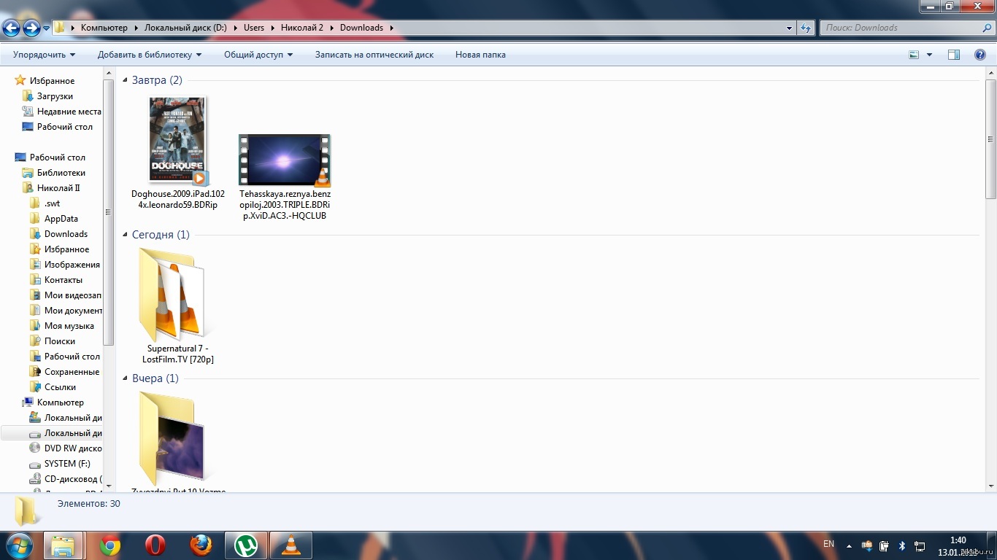Viewport: 997px width, 560px height.
Task: Select 'CD-дисковод' drive in tree
Action: [x=73, y=479]
